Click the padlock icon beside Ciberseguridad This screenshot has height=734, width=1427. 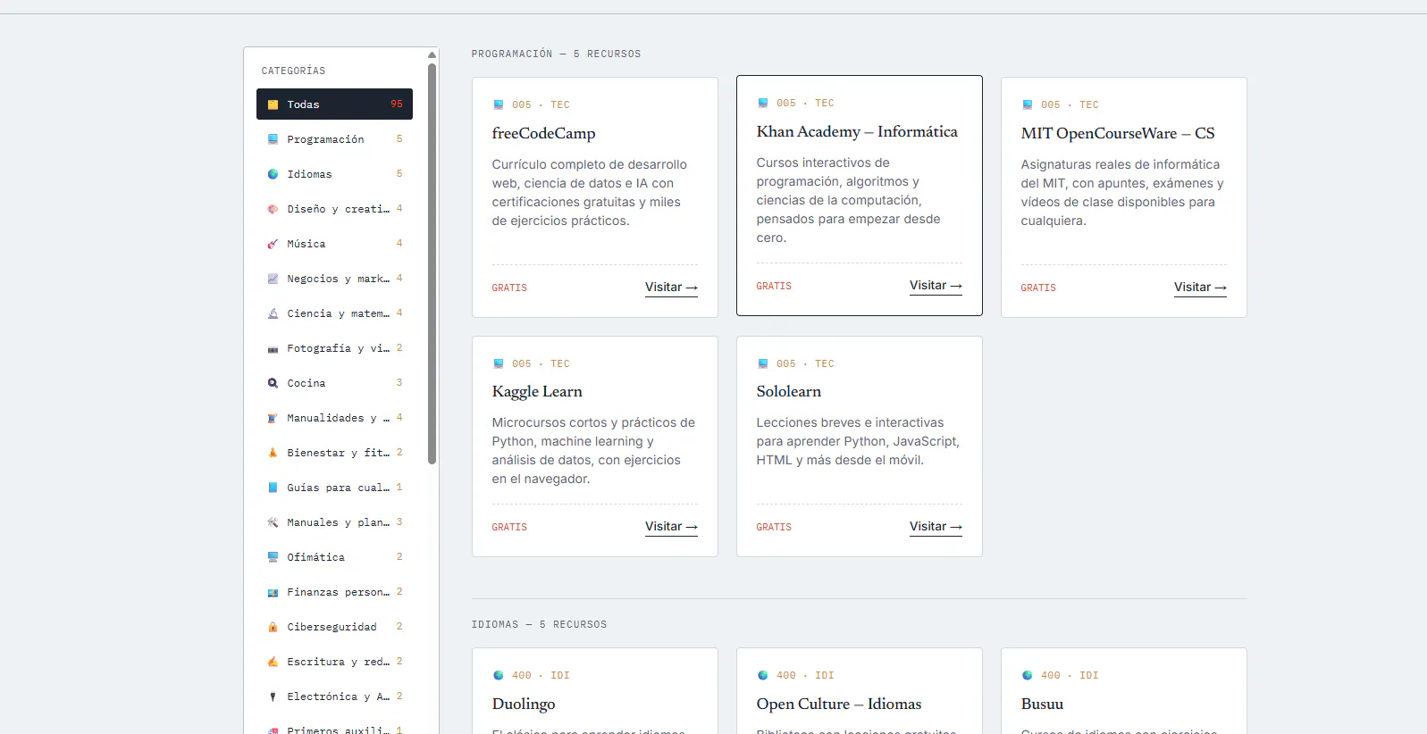coord(273,627)
